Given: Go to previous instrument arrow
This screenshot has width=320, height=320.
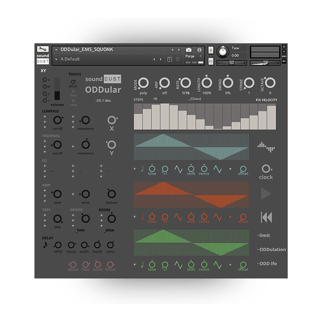Looking at the screenshot, I should pyautogui.click(x=172, y=50).
